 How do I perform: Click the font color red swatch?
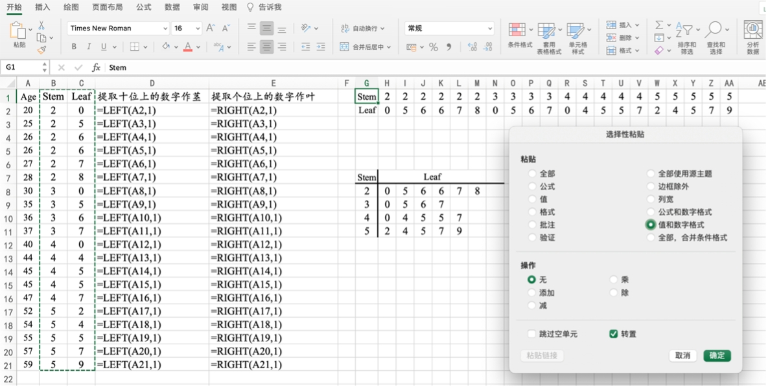(188, 47)
